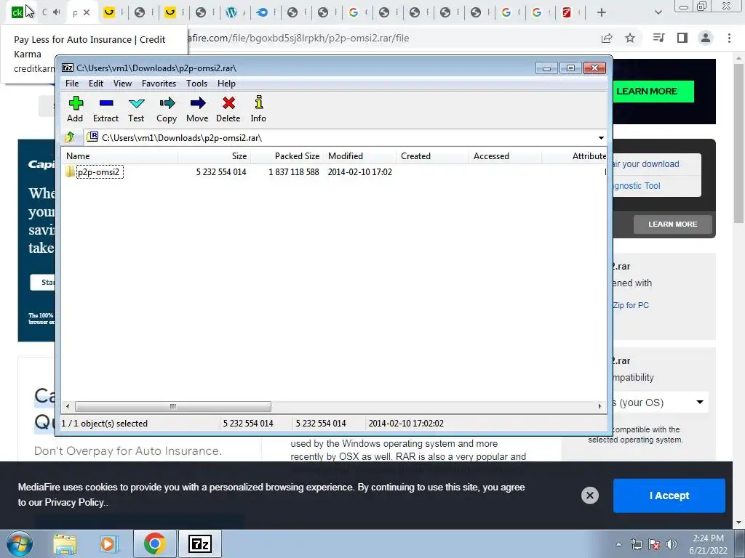
Task: Click status bar timestamp 2014-02-10 17:02:02
Action: (x=406, y=424)
